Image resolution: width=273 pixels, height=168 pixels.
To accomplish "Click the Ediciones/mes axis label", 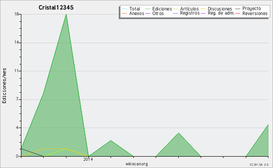I will point(4,86).
